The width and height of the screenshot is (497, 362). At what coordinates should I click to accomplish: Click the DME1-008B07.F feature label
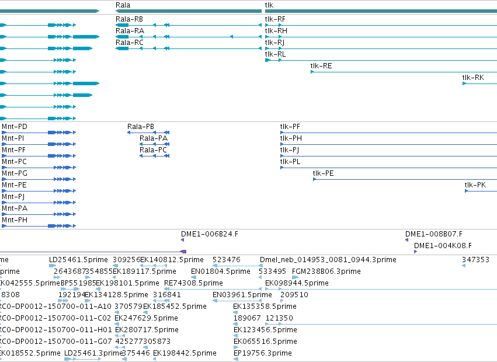click(433, 234)
